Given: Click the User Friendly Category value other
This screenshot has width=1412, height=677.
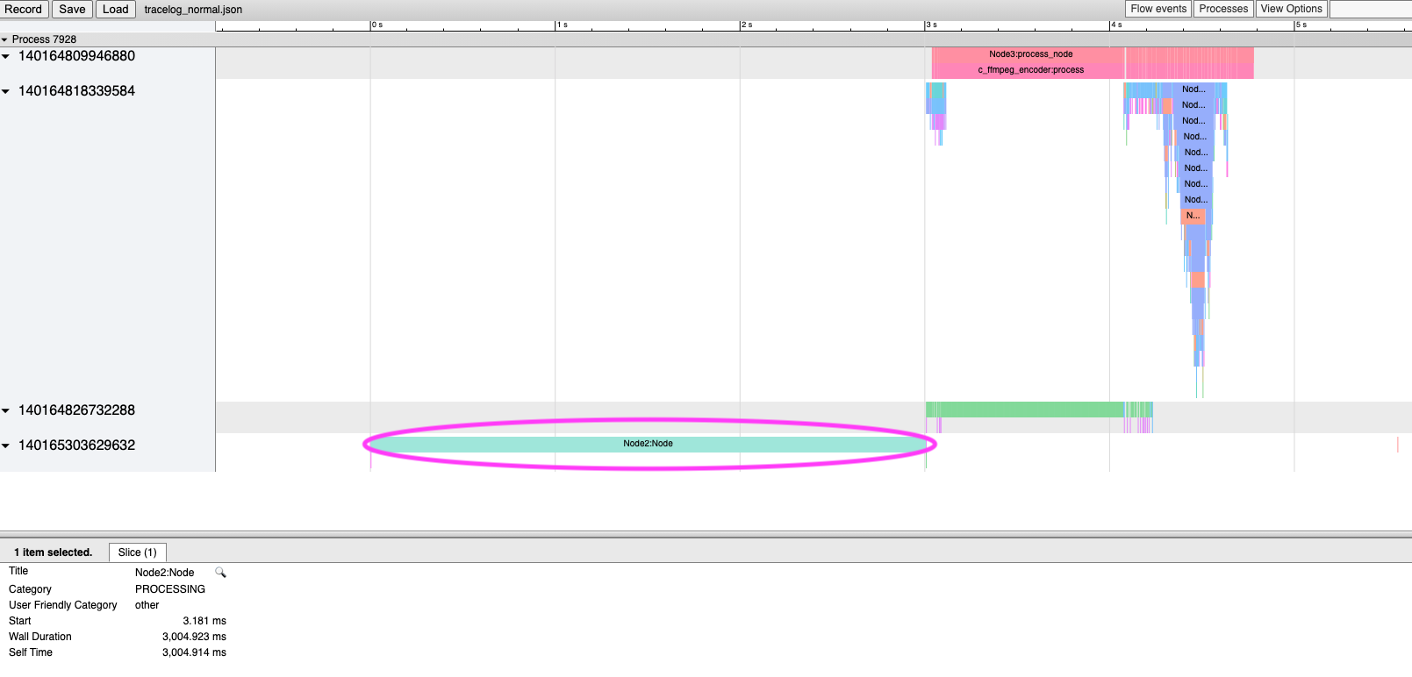Looking at the screenshot, I should [x=147, y=605].
